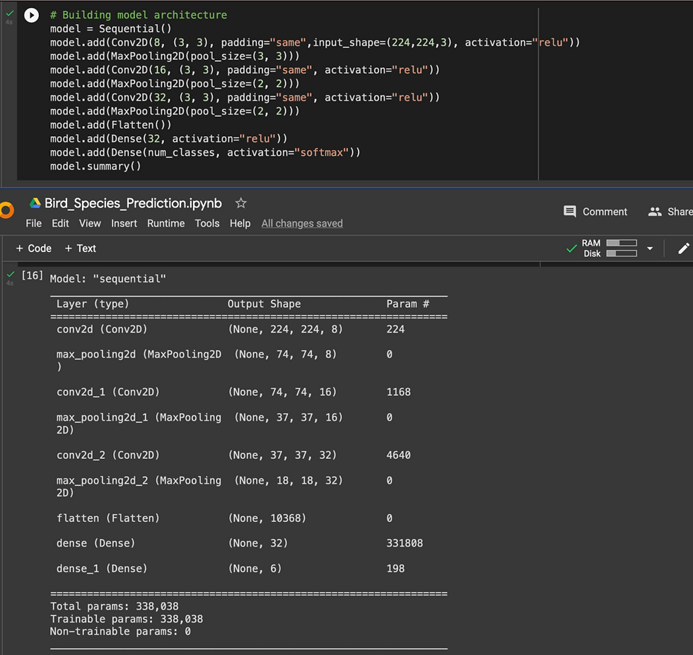Run the model architecture code cell
The image size is (693, 655).
tap(31, 15)
